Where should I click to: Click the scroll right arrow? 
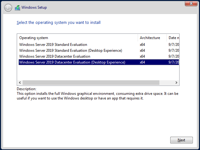pyautogui.click(x=176, y=82)
